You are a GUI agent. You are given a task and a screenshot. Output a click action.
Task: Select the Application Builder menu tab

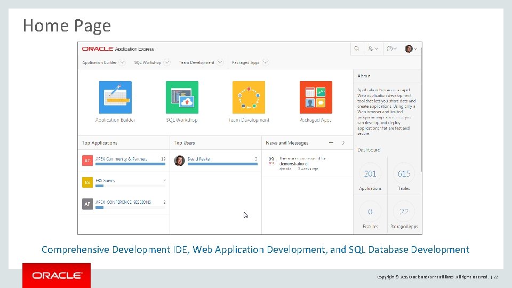[99, 62]
